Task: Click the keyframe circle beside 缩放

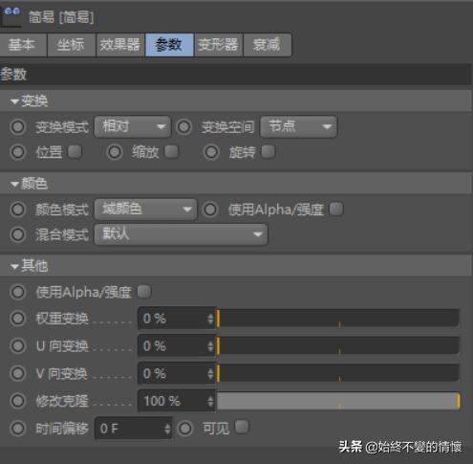Action: pyautogui.click(x=115, y=152)
